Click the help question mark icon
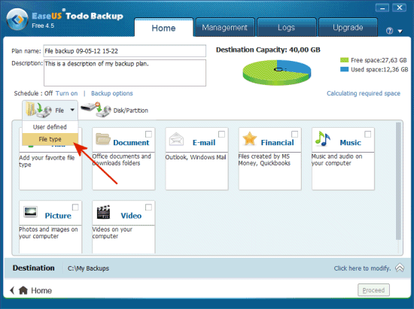 pyautogui.click(x=389, y=31)
